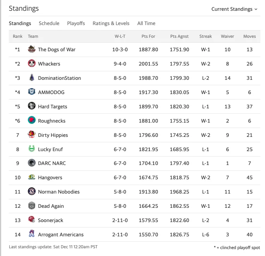Click the DARC NARC team name
Screen dimensions: 265x256
52,163
